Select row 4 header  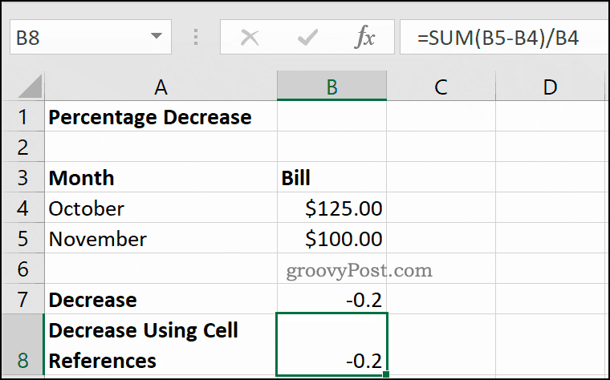(22, 208)
